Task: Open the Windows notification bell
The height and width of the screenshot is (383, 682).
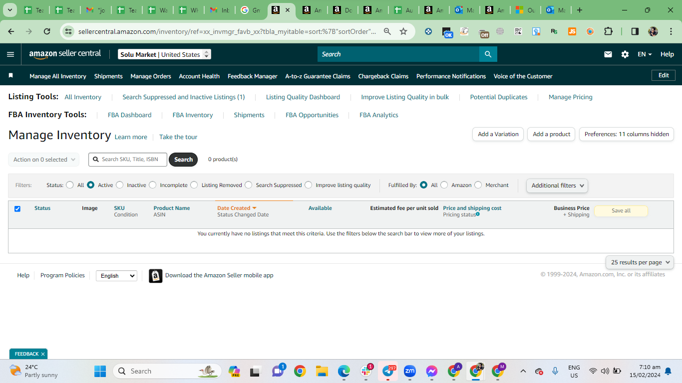Action: click(x=668, y=371)
